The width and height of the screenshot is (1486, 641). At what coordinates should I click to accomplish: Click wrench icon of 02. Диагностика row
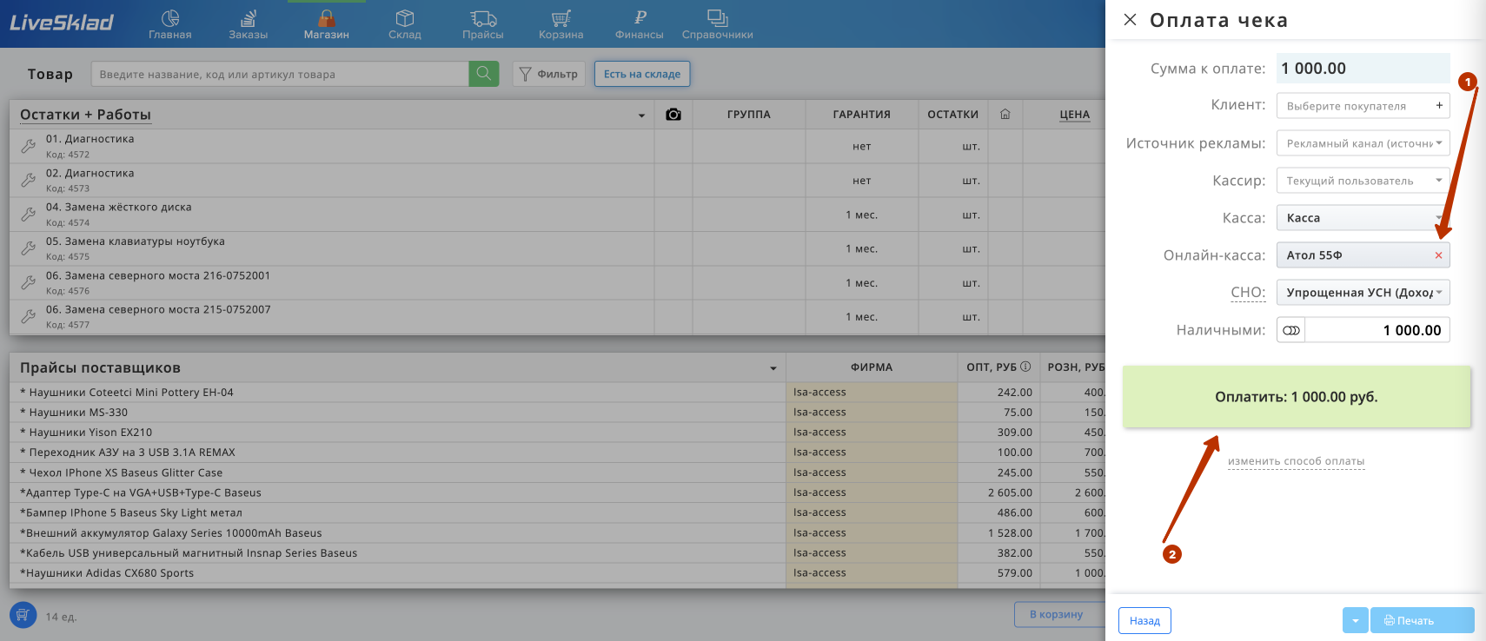point(28,181)
